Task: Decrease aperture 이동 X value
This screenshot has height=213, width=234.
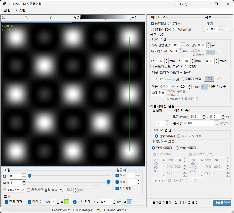Action: point(173,88)
